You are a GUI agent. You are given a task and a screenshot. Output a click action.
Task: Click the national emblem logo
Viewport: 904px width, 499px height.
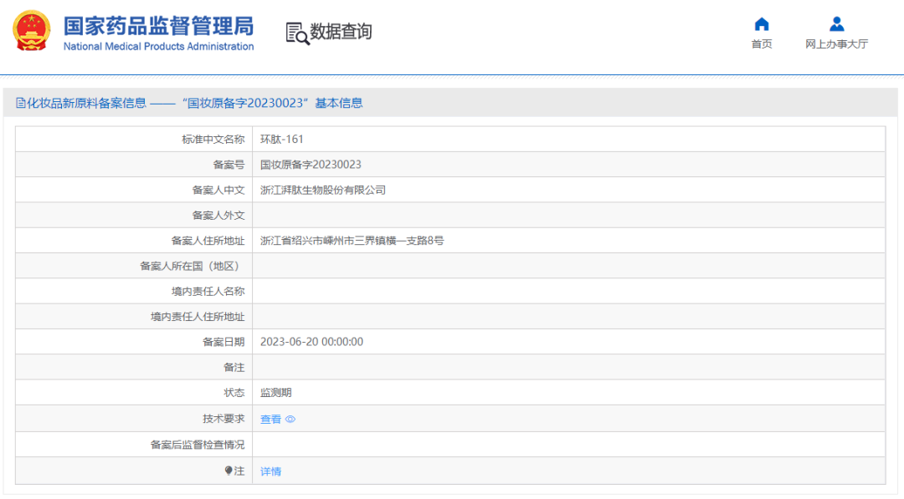[x=32, y=30]
